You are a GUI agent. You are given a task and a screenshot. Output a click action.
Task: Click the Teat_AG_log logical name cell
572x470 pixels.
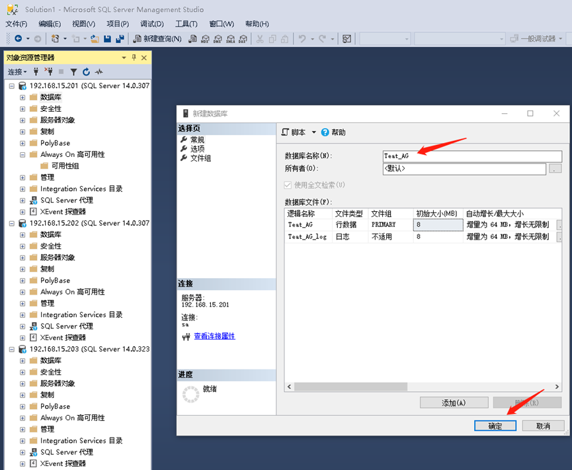[308, 236]
